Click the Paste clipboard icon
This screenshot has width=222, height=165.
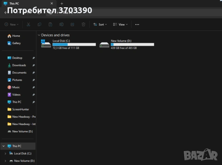coord(50,25)
